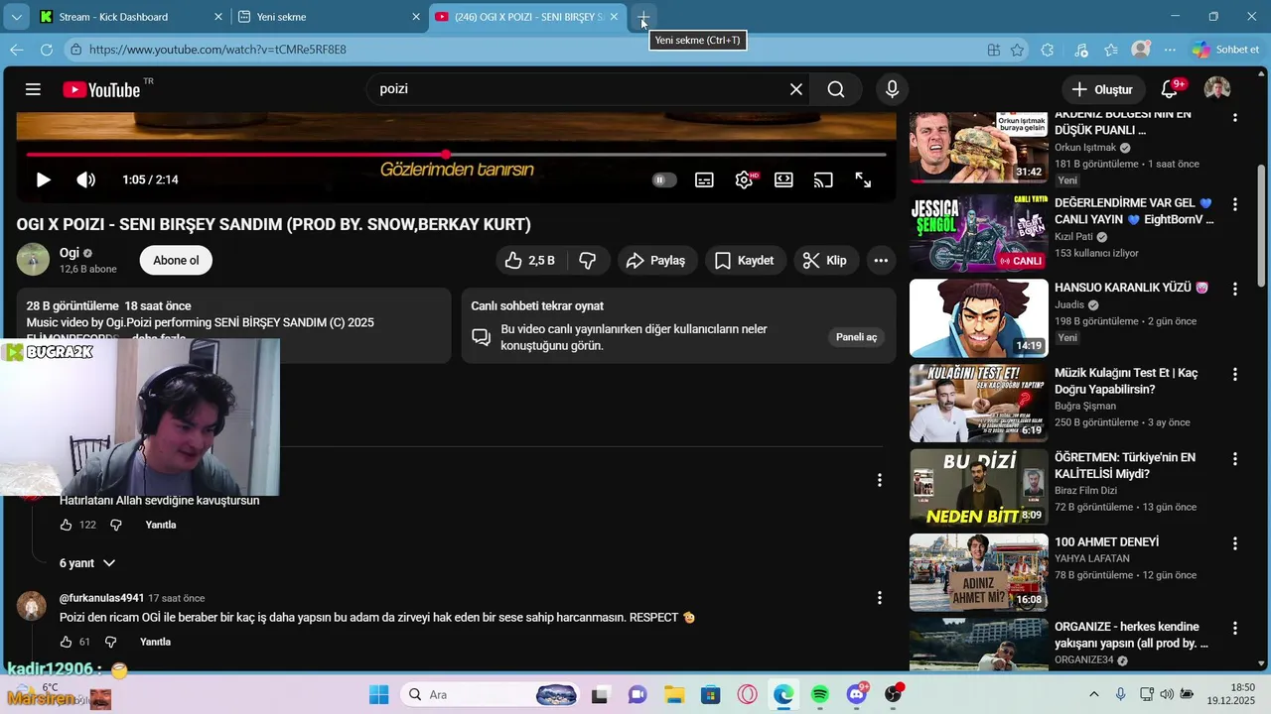Like the comment with 122 likes
Viewport: 1271px width, 714px height.
coord(66,525)
